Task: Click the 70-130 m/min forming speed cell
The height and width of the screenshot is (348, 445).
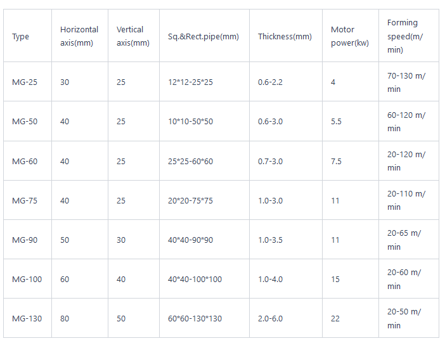Action: [406, 82]
